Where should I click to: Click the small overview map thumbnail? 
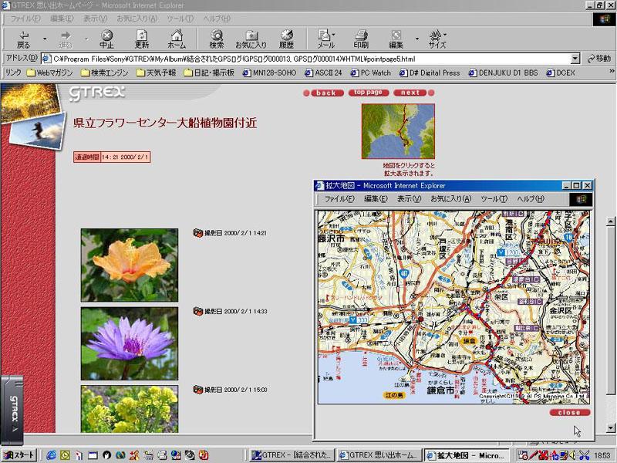coord(398,131)
